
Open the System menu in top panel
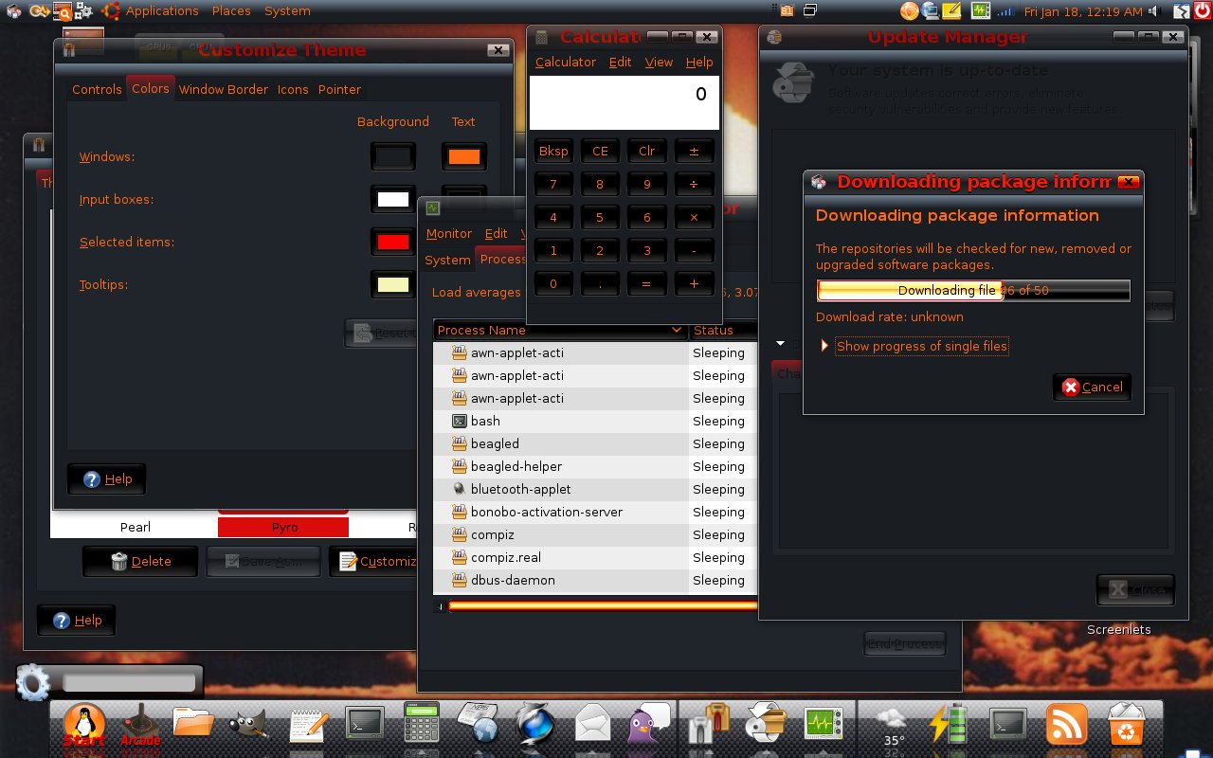point(287,11)
